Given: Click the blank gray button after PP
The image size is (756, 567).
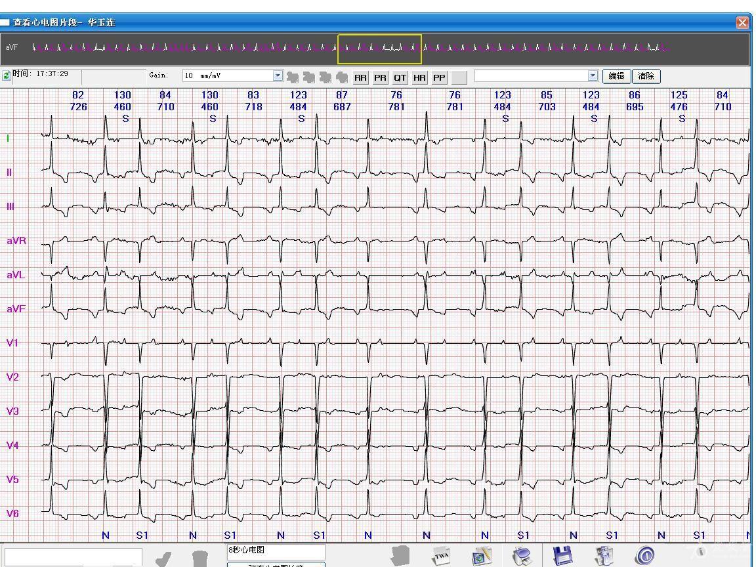Looking at the screenshot, I should tap(459, 77).
